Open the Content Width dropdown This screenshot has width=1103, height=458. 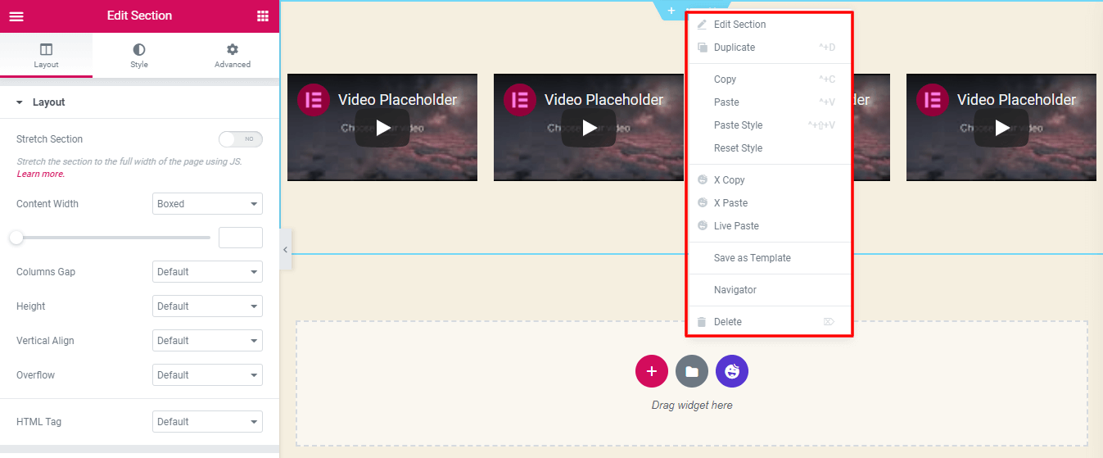click(207, 204)
